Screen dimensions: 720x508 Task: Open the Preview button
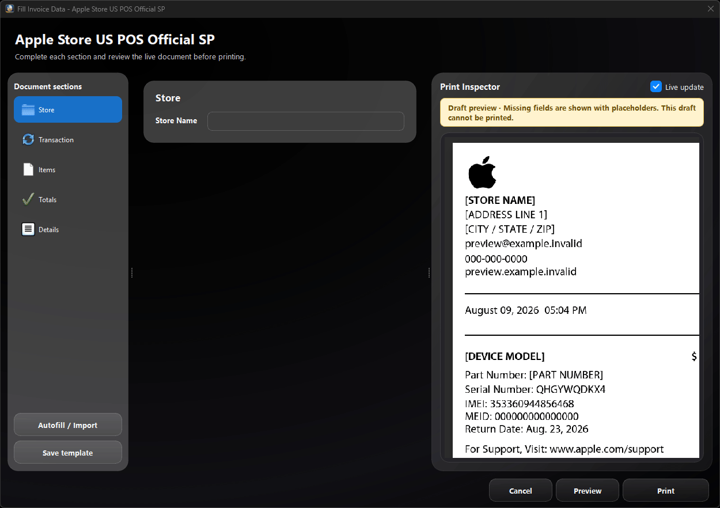coord(588,491)
